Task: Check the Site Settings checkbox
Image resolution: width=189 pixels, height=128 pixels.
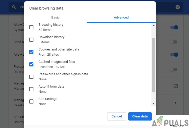Action: click(31, 101)
